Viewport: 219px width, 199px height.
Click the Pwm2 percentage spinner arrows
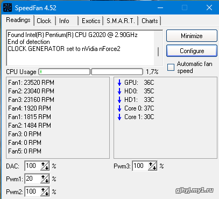coord(45,192)
